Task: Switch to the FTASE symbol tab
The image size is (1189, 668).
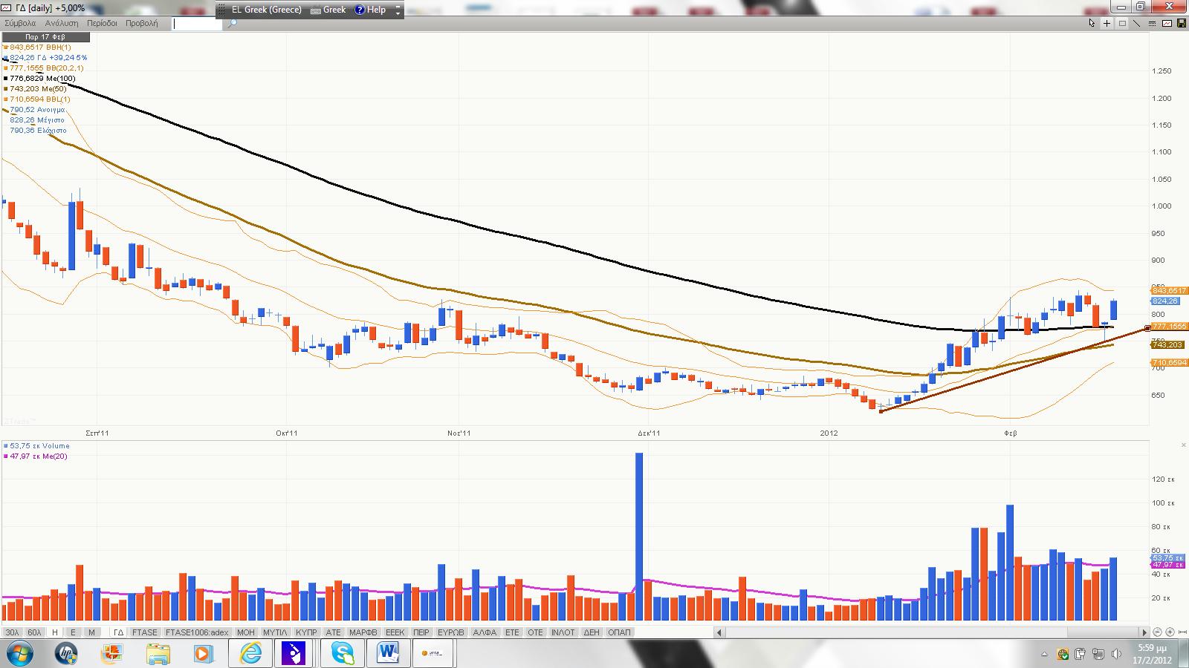Action: click(144, 632)
